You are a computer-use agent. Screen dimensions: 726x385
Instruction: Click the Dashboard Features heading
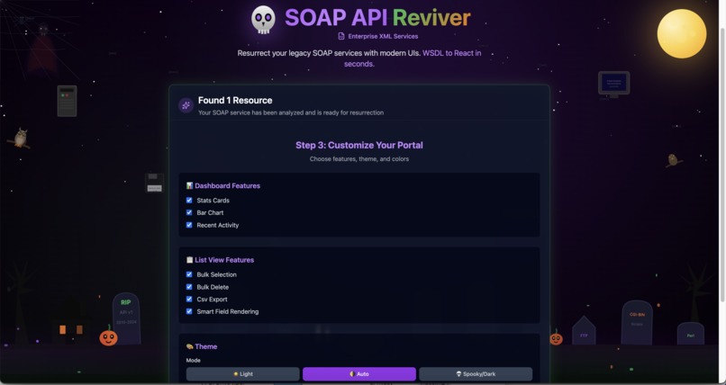227,186
